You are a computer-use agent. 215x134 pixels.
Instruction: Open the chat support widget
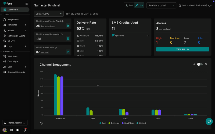(x=209, y=121)
